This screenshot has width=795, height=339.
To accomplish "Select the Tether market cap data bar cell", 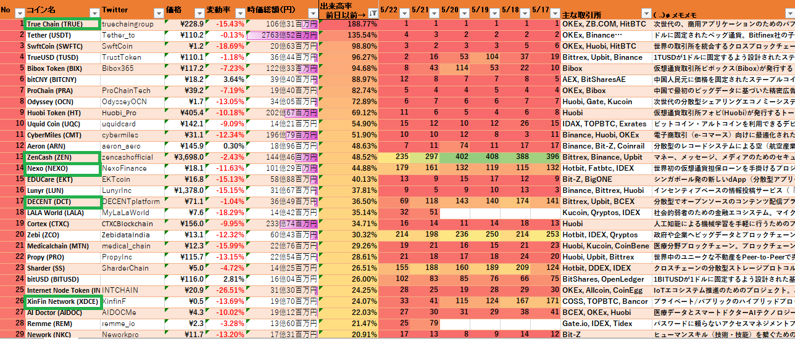I will pyautogui.click(x=281, y=35).
